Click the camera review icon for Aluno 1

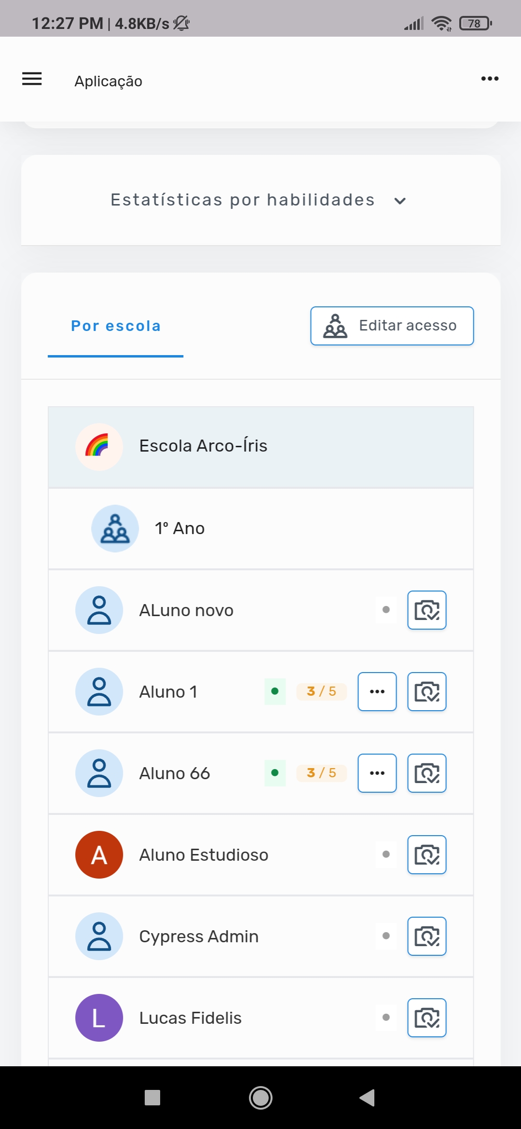(427, 691)
